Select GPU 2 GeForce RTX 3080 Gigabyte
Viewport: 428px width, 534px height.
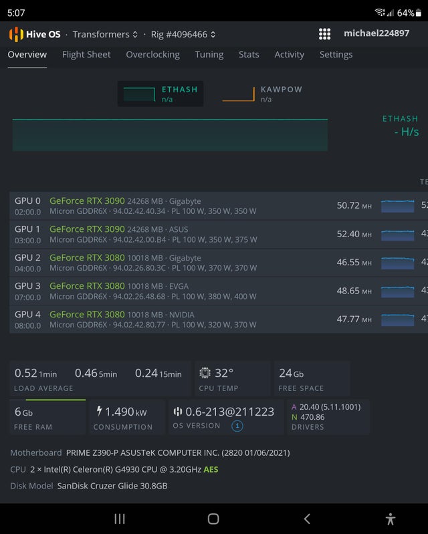tap(219, 263)
